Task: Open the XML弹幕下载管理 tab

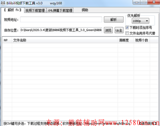Action: 60,11
